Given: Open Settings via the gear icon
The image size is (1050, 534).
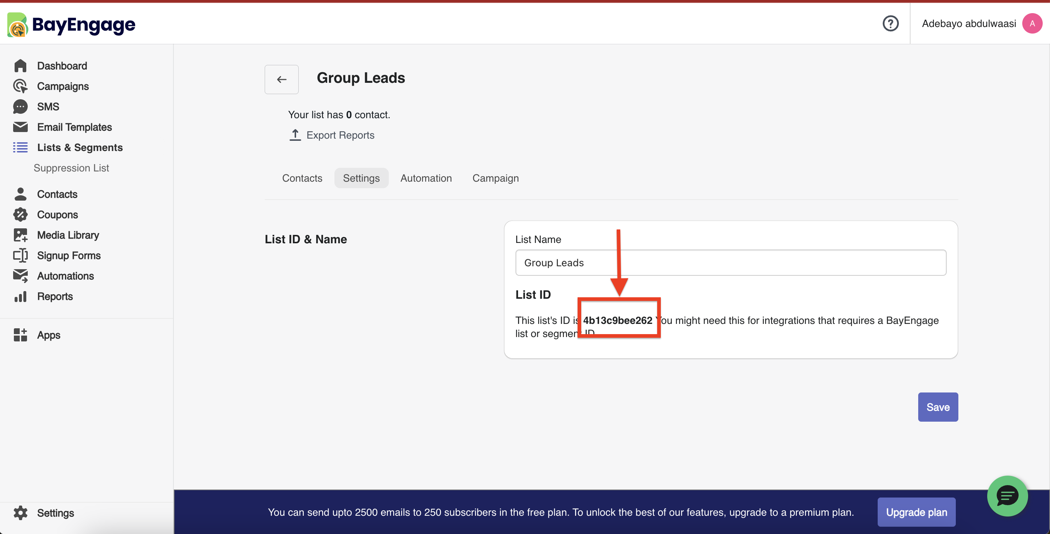Looking at the screenshot, I should coord(20,513).
